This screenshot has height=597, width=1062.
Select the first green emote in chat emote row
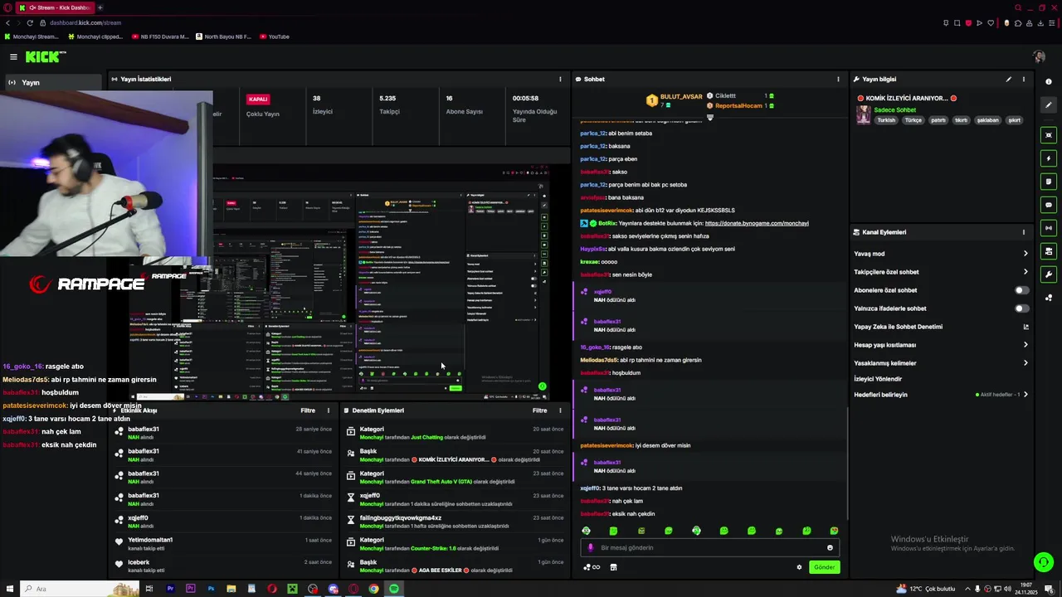tap(586, 531)
